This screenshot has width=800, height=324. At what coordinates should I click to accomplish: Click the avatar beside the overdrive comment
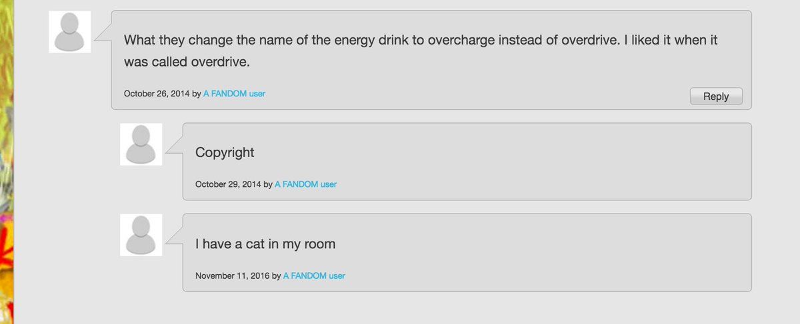[x=69, y=32]
